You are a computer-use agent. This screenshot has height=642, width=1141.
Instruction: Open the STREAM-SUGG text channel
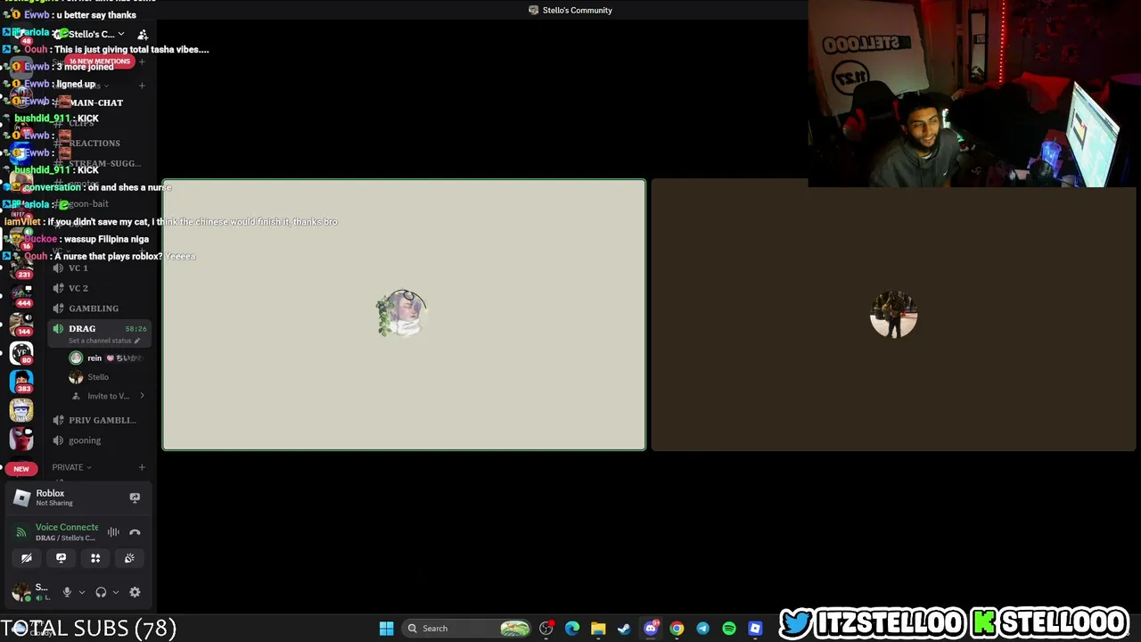pyautogui.click(x=98, y=163)
